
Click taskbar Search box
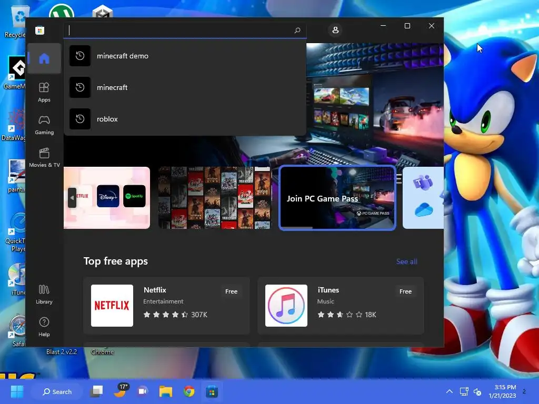[57, 391]
